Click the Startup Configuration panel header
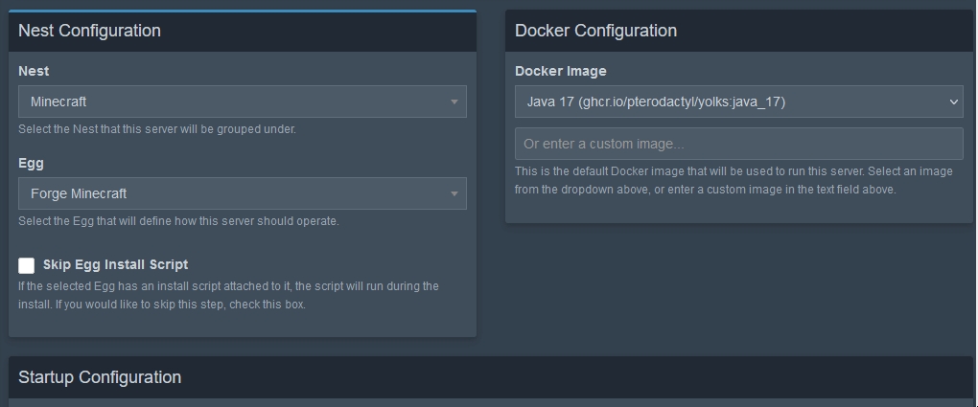The height and width of the screenshot is (407, 978). pyautogui.click(x=100, y=377)
